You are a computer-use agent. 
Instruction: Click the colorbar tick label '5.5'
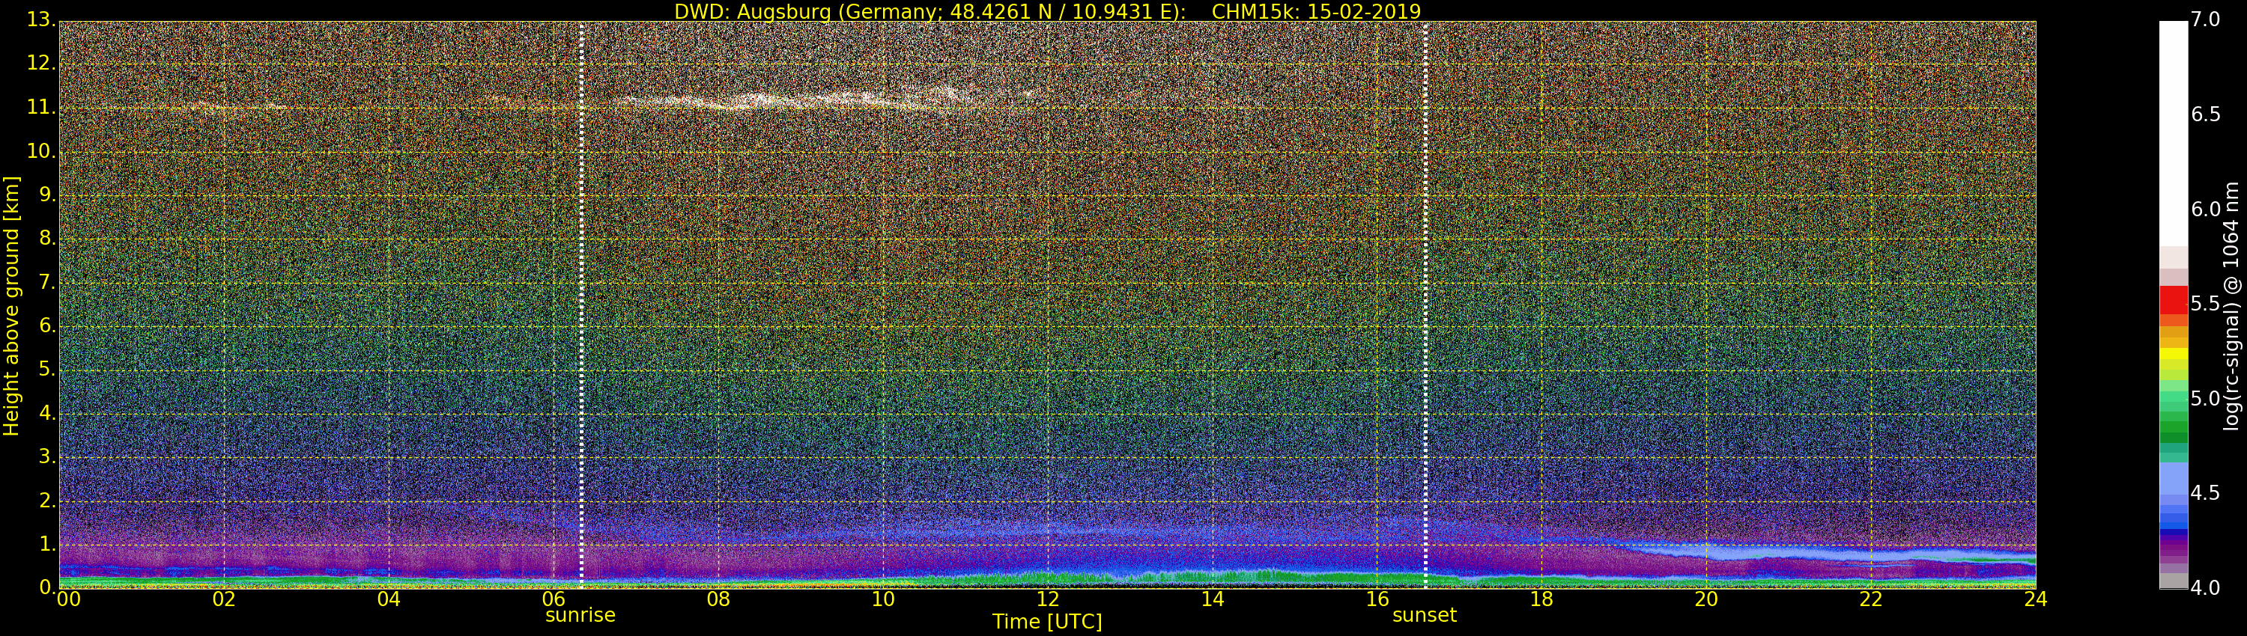(2206, 303)
